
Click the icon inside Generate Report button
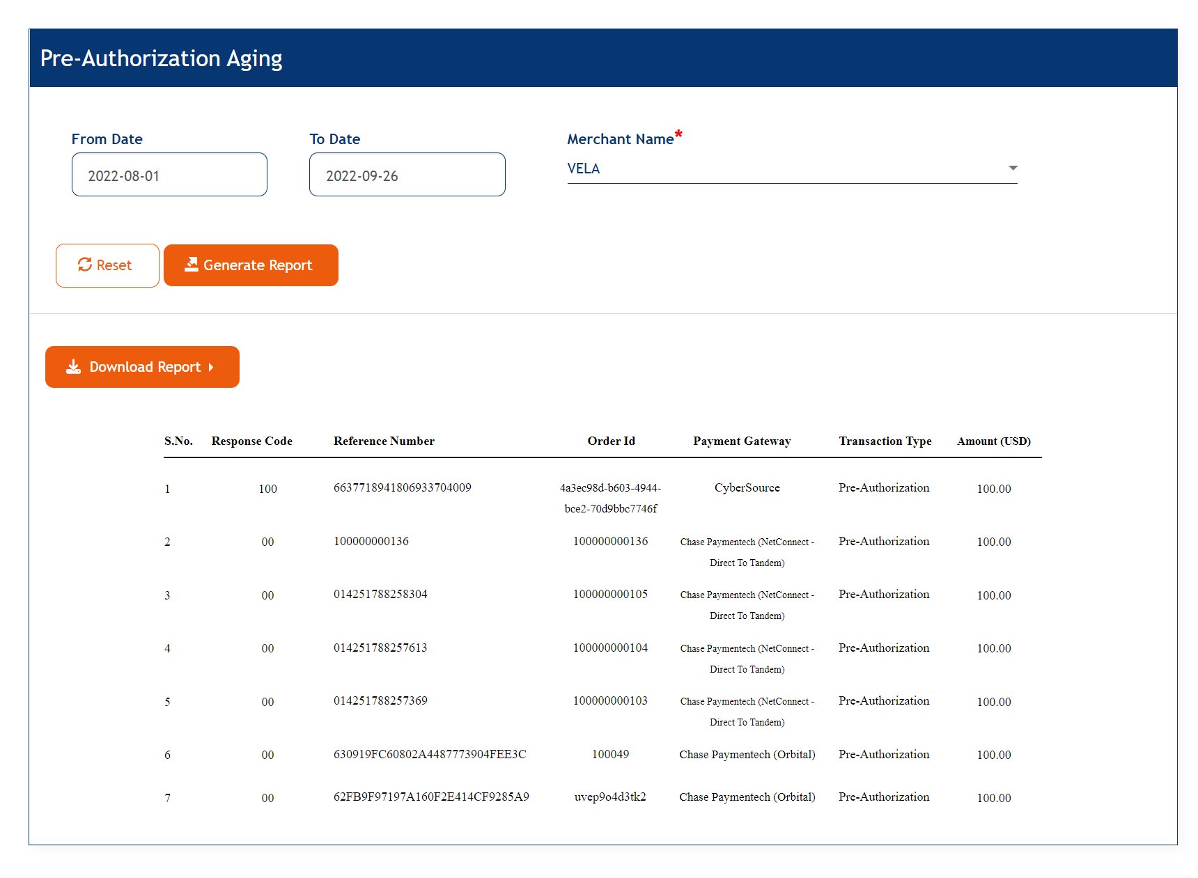coord(191,265)
